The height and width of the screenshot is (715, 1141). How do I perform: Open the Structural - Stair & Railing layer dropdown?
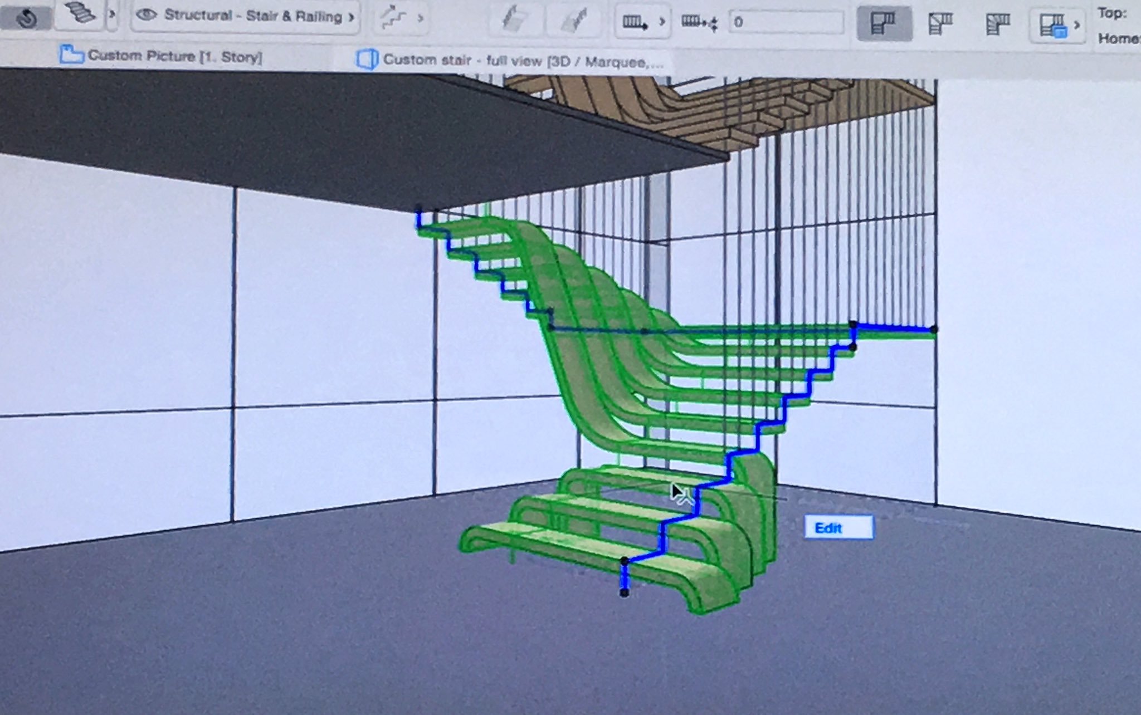click(245, 17)
